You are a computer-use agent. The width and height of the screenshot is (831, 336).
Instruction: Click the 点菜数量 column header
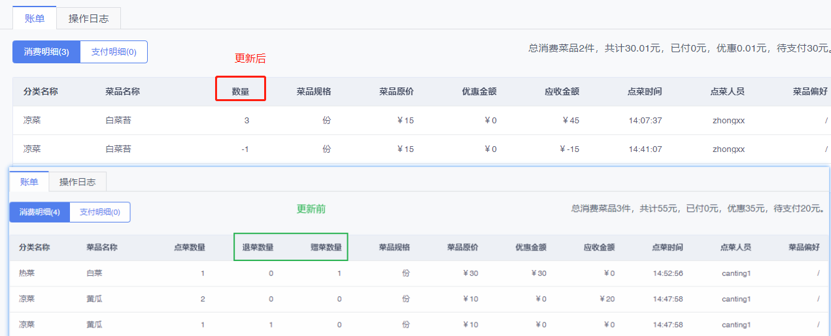pyautogui.click(x=190, y=248)
